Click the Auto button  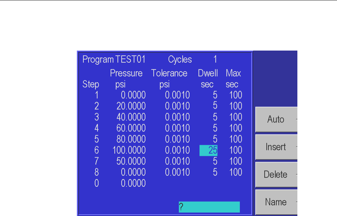[276, 119]
